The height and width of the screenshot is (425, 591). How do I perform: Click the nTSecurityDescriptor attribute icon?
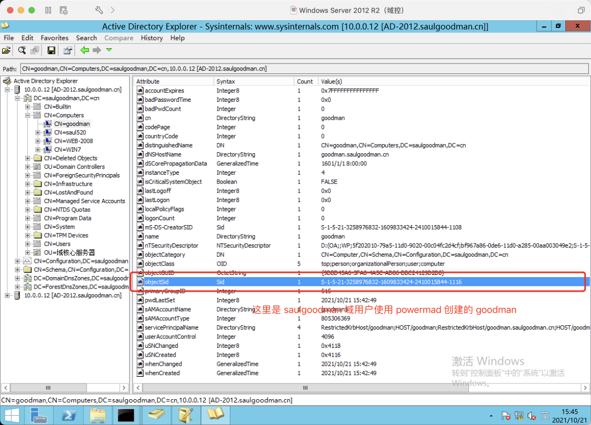click(140, 245)
